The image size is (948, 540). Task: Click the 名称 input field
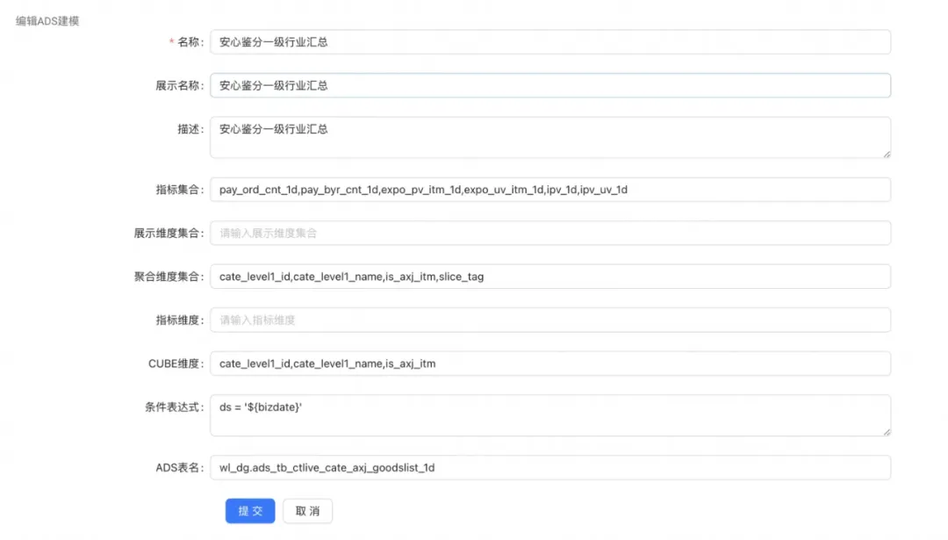pos(549,42)
